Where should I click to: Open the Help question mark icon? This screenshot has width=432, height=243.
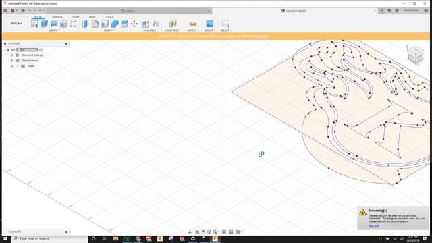[x=426, y=11]
